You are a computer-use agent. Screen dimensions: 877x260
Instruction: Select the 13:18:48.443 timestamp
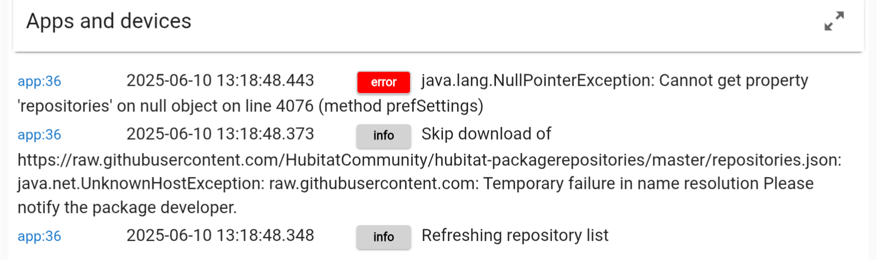click(x=220, y=81)
